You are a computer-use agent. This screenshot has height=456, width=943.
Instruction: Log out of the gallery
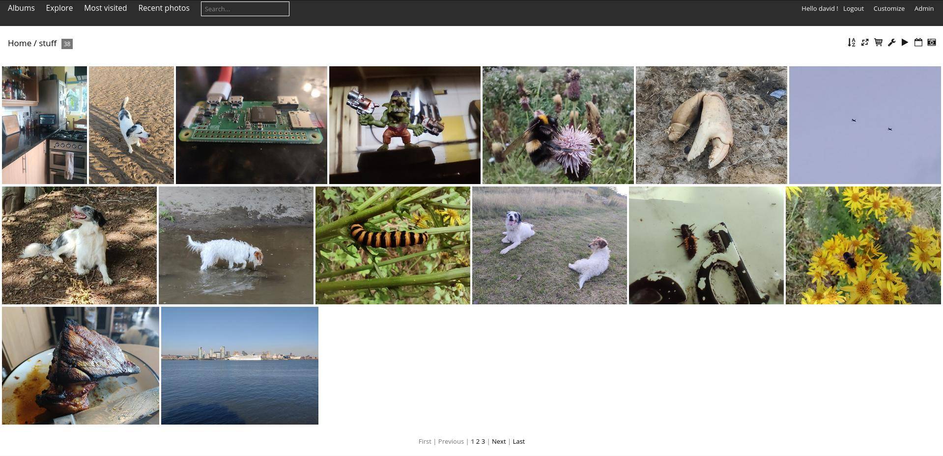[853, 8]
